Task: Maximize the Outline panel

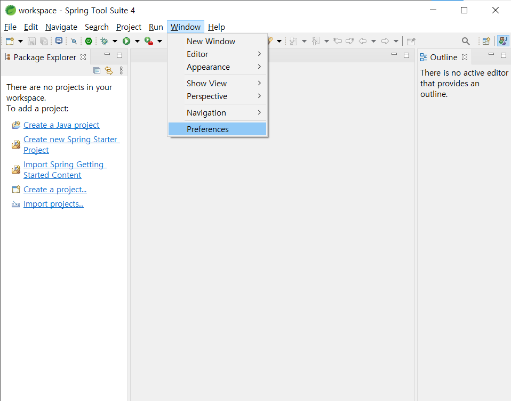Action: tap(504, 55)
